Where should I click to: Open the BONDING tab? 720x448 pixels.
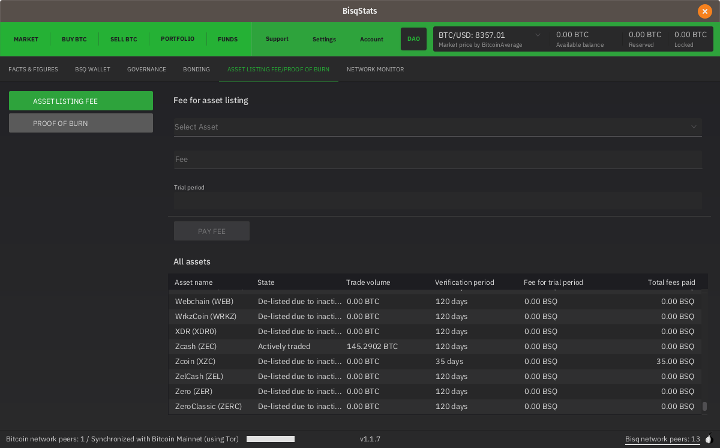(x=196, y=70)
